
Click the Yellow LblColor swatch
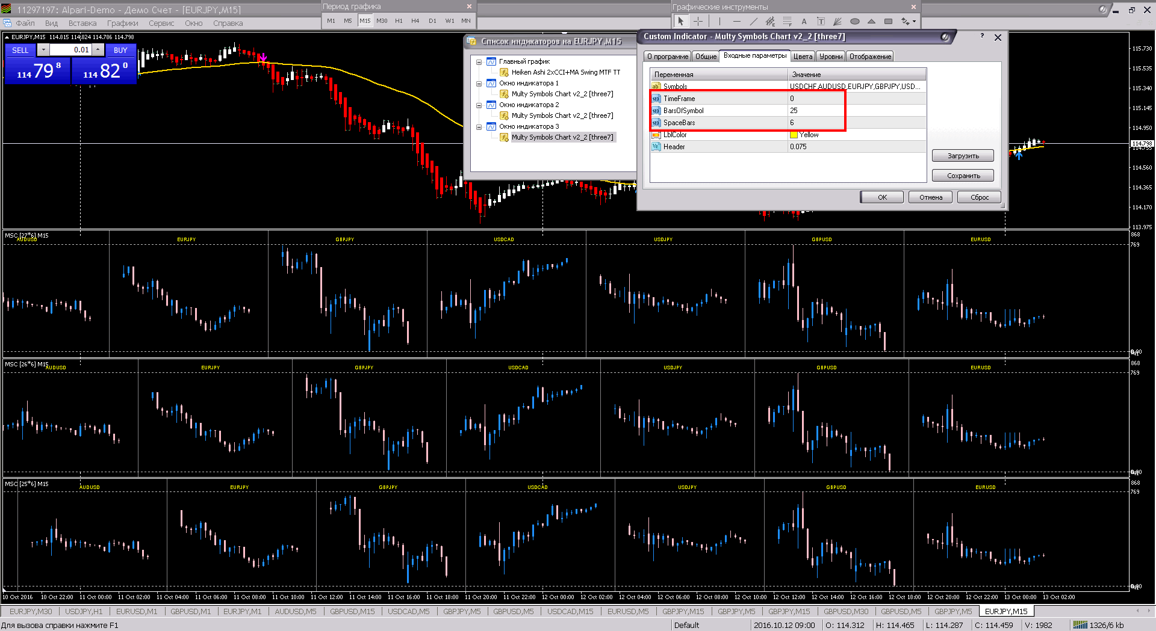pos(794,135)
